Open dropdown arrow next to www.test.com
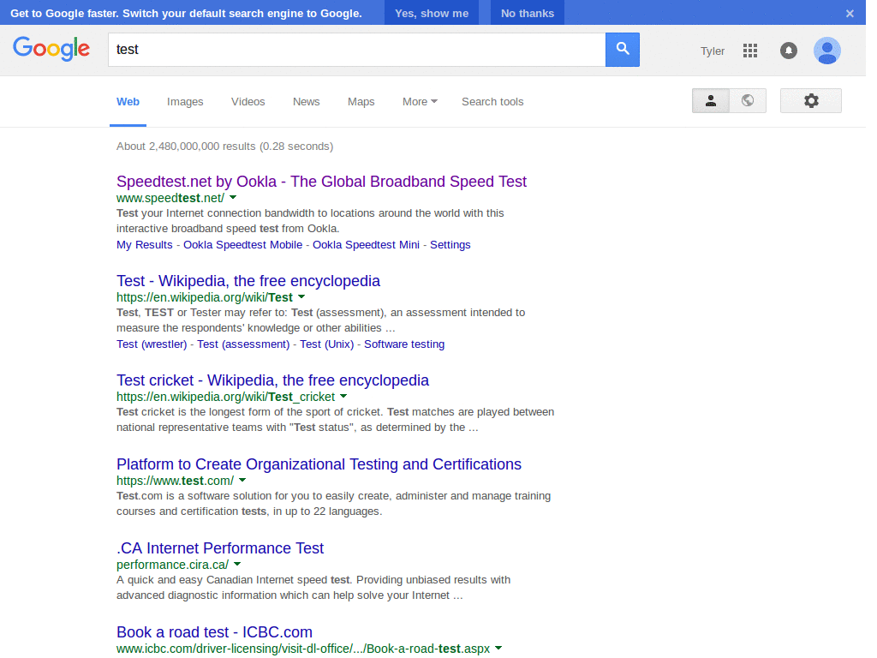The height and width of the screenshot is (658, 877). (x=242, y=480)
